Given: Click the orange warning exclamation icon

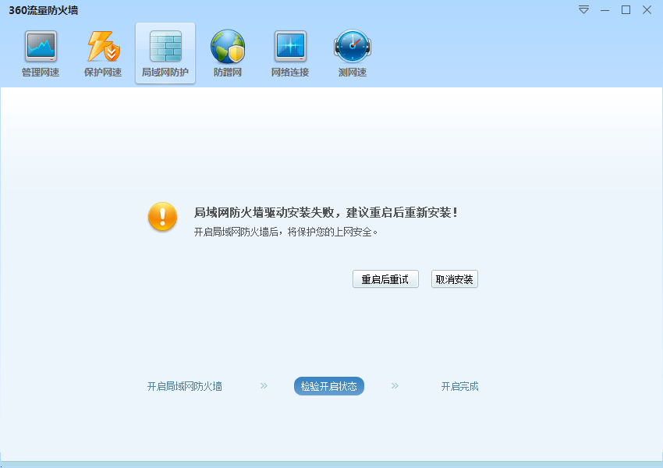Looking at the screenshot, I should [x=163, y=216].
